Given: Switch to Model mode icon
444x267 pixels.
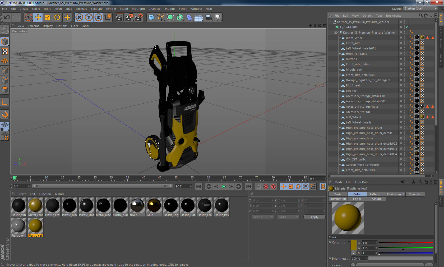Looking at the screenshot, I should [x=5, y=42].
